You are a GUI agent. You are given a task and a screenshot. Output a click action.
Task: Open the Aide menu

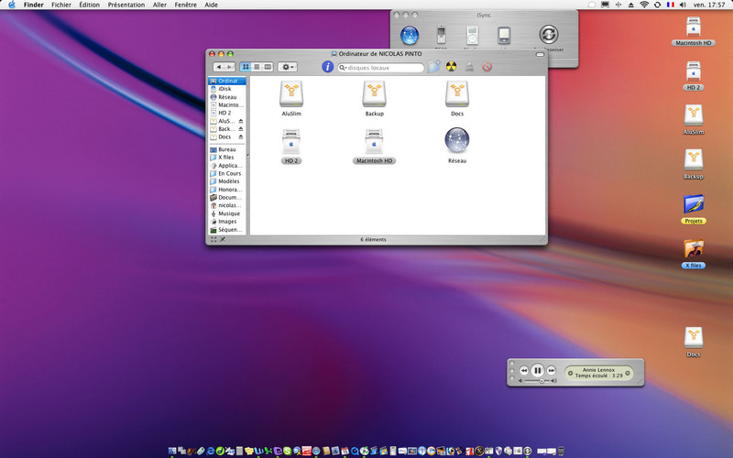(x=211, y=5)
